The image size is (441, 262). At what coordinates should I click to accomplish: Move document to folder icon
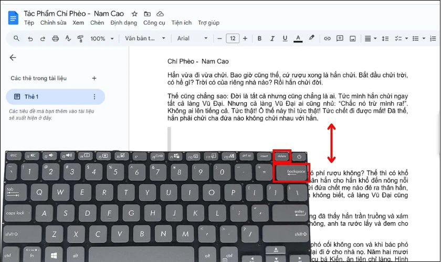(147, 14)
